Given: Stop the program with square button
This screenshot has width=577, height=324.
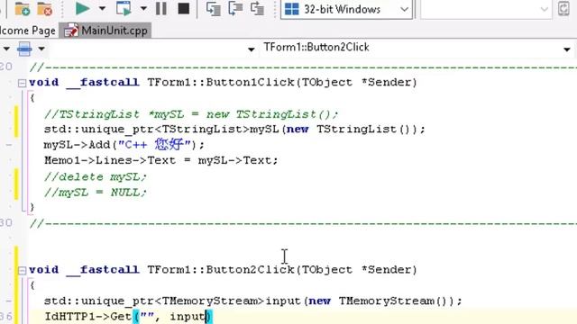Looking at the screenshot, I should pos(184,8).
